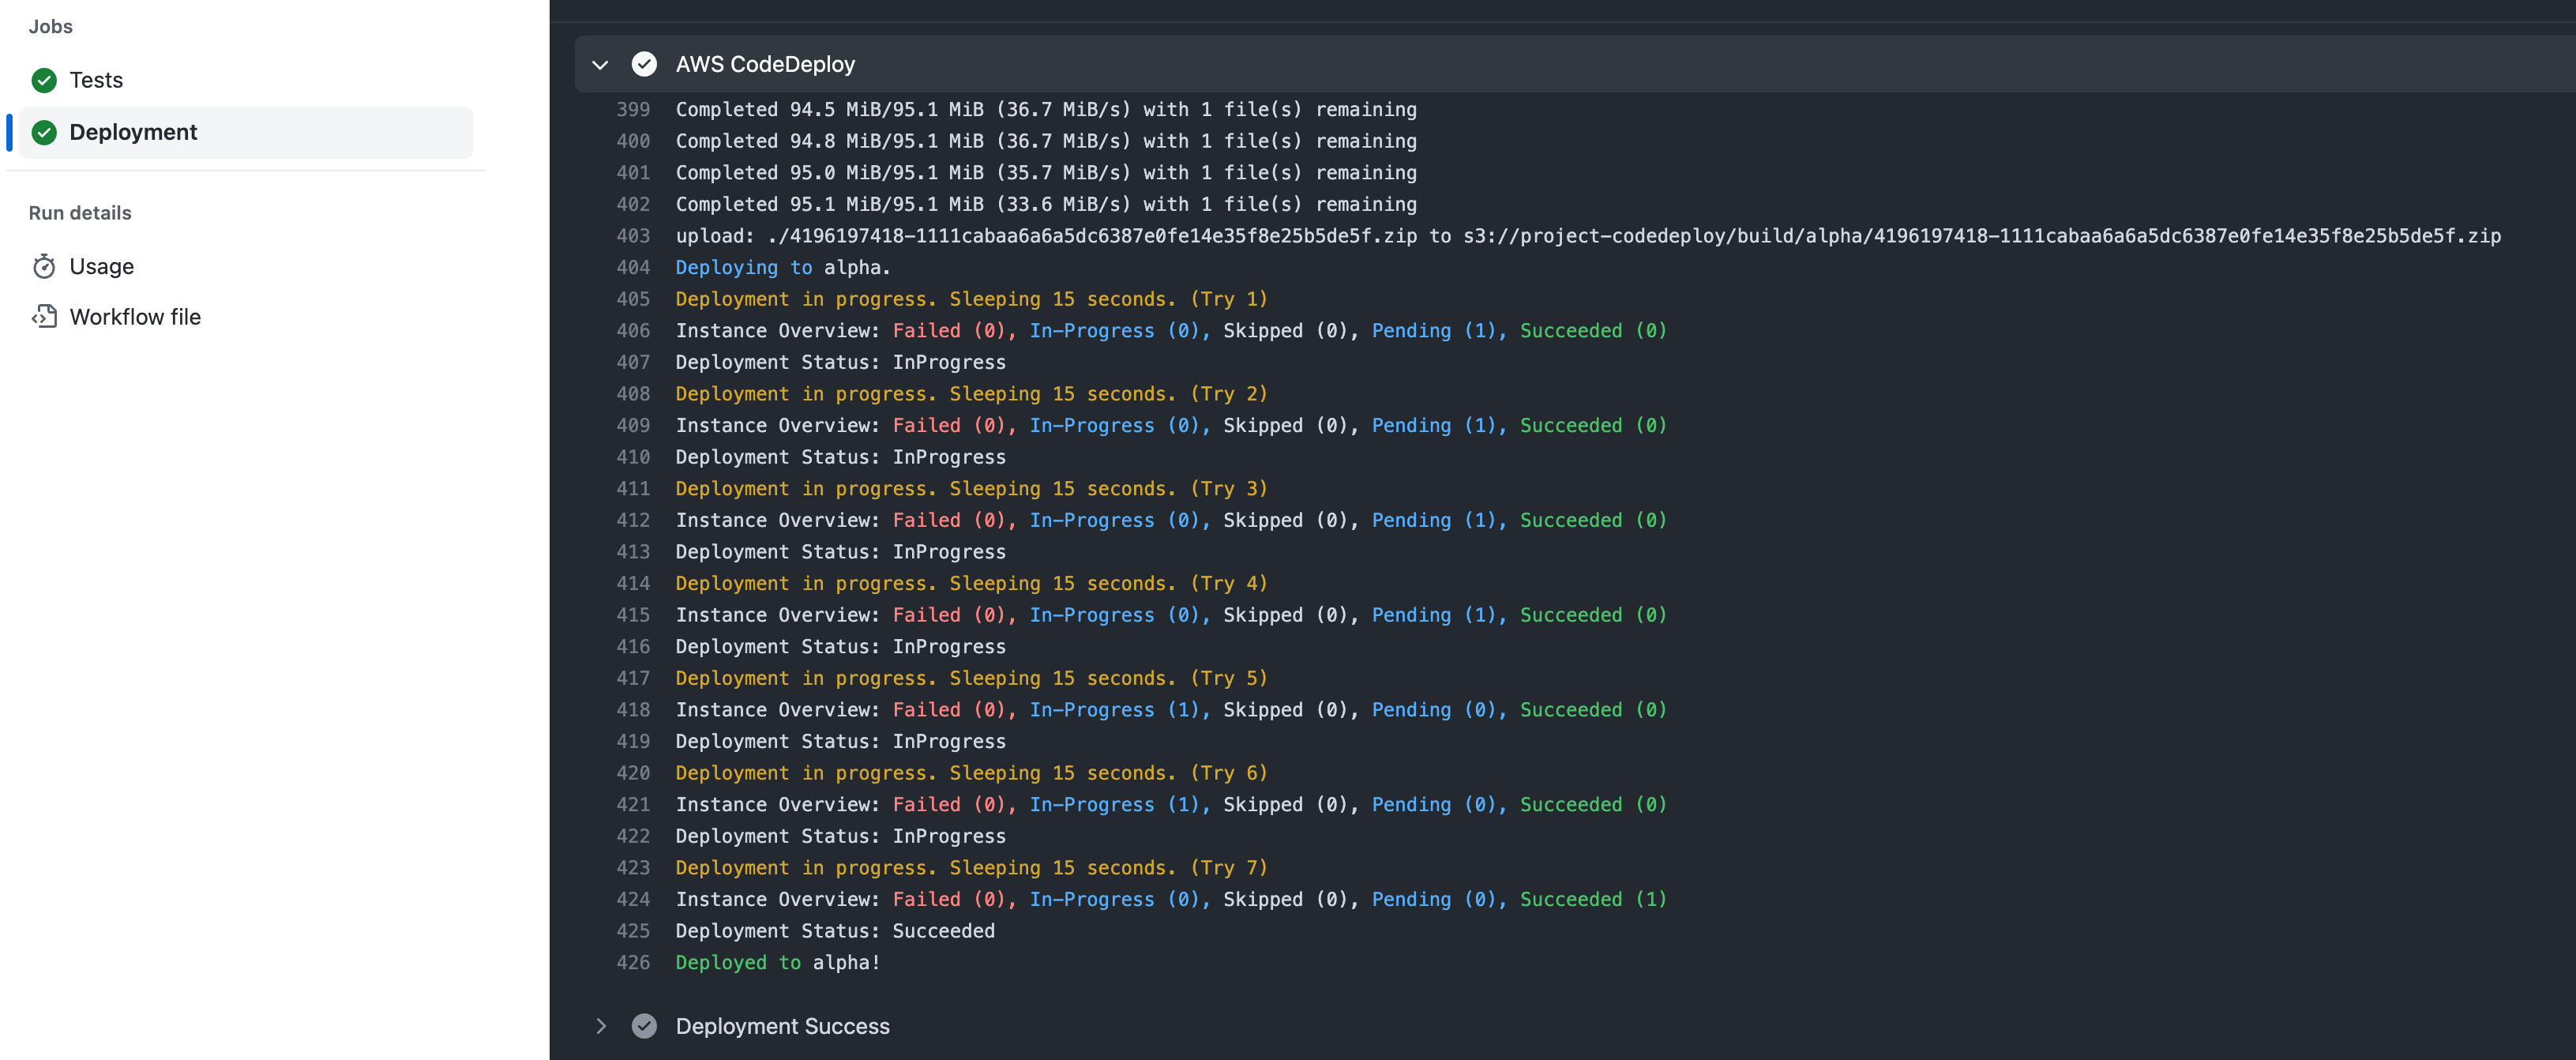Click the Usage stopwatch icon
The width and height of the screenshot is (2576, 1060).
point(44,266)
